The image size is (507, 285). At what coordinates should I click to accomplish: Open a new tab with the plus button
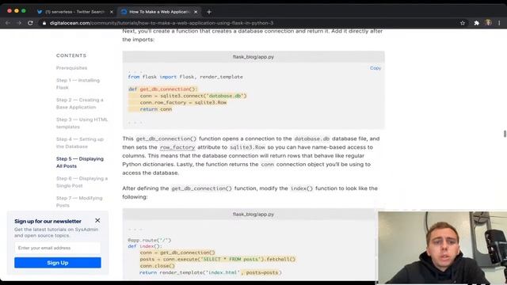(x=209, y=12)
